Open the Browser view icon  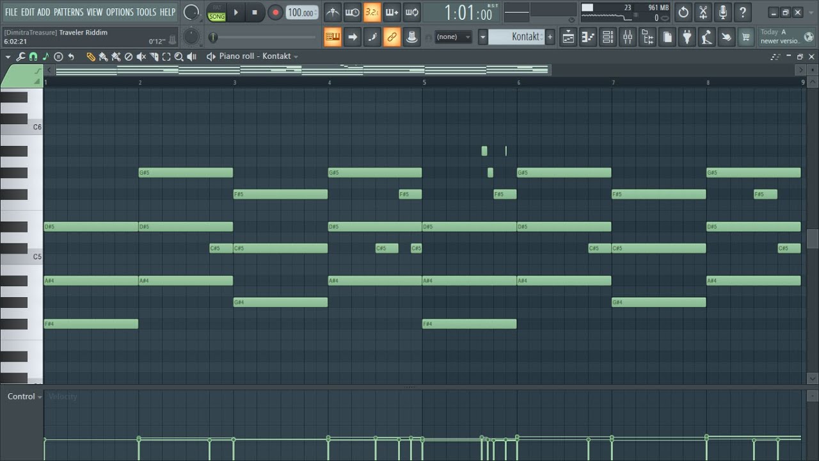648,37
